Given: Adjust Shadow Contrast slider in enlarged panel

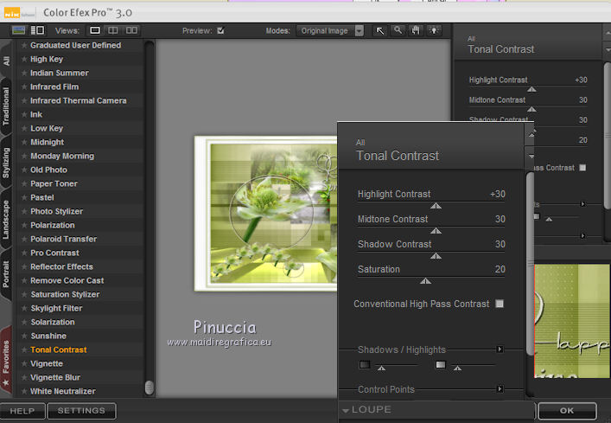Looking at the screenshot, I should pos(436,256).
